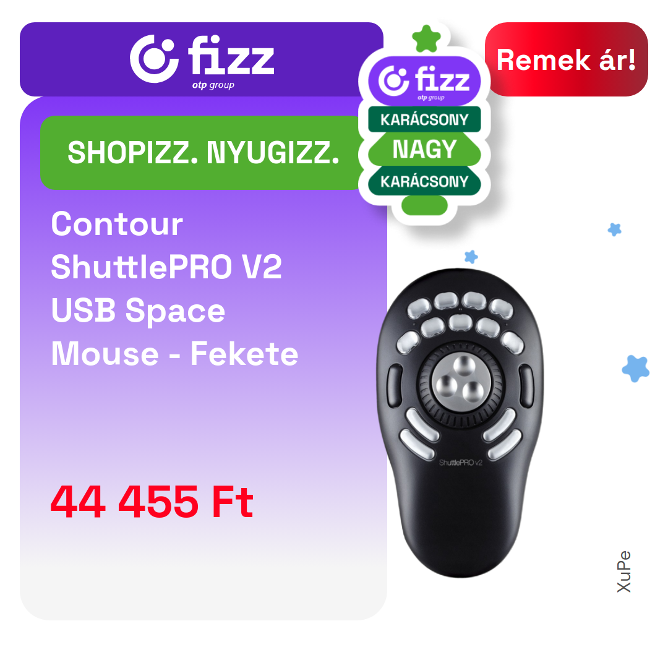
Task: Click the large fizz logo in header
Action: [202, 59]
